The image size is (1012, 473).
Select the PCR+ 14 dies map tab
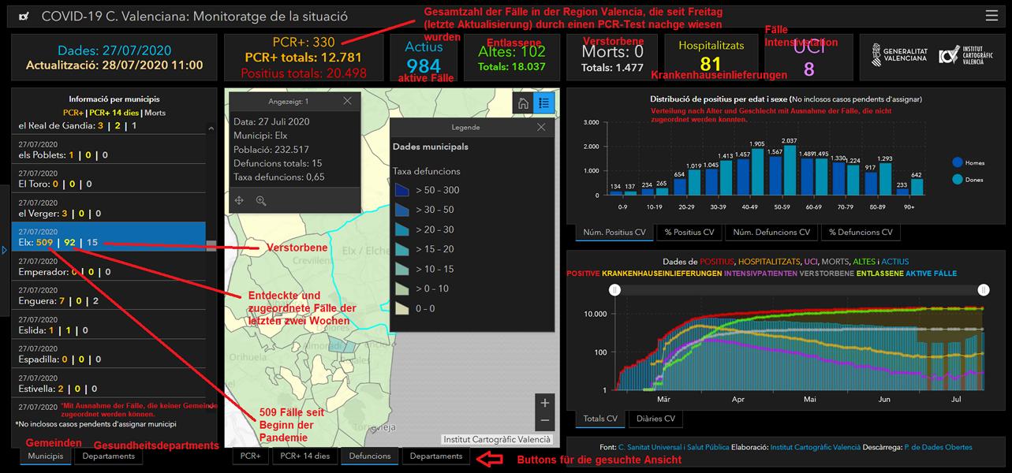point(304,456)
